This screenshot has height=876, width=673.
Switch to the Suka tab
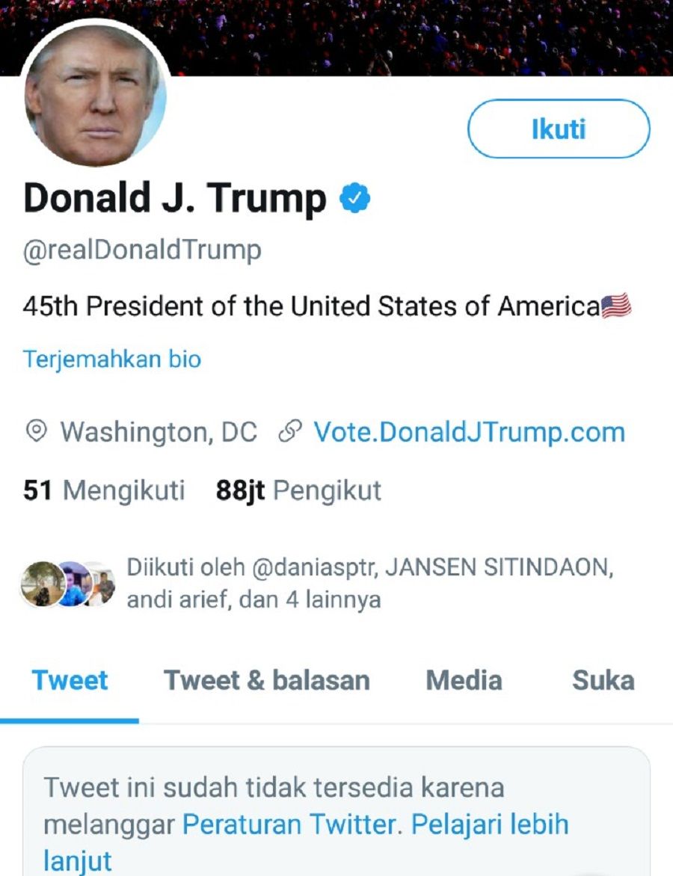tap(603, 680)
